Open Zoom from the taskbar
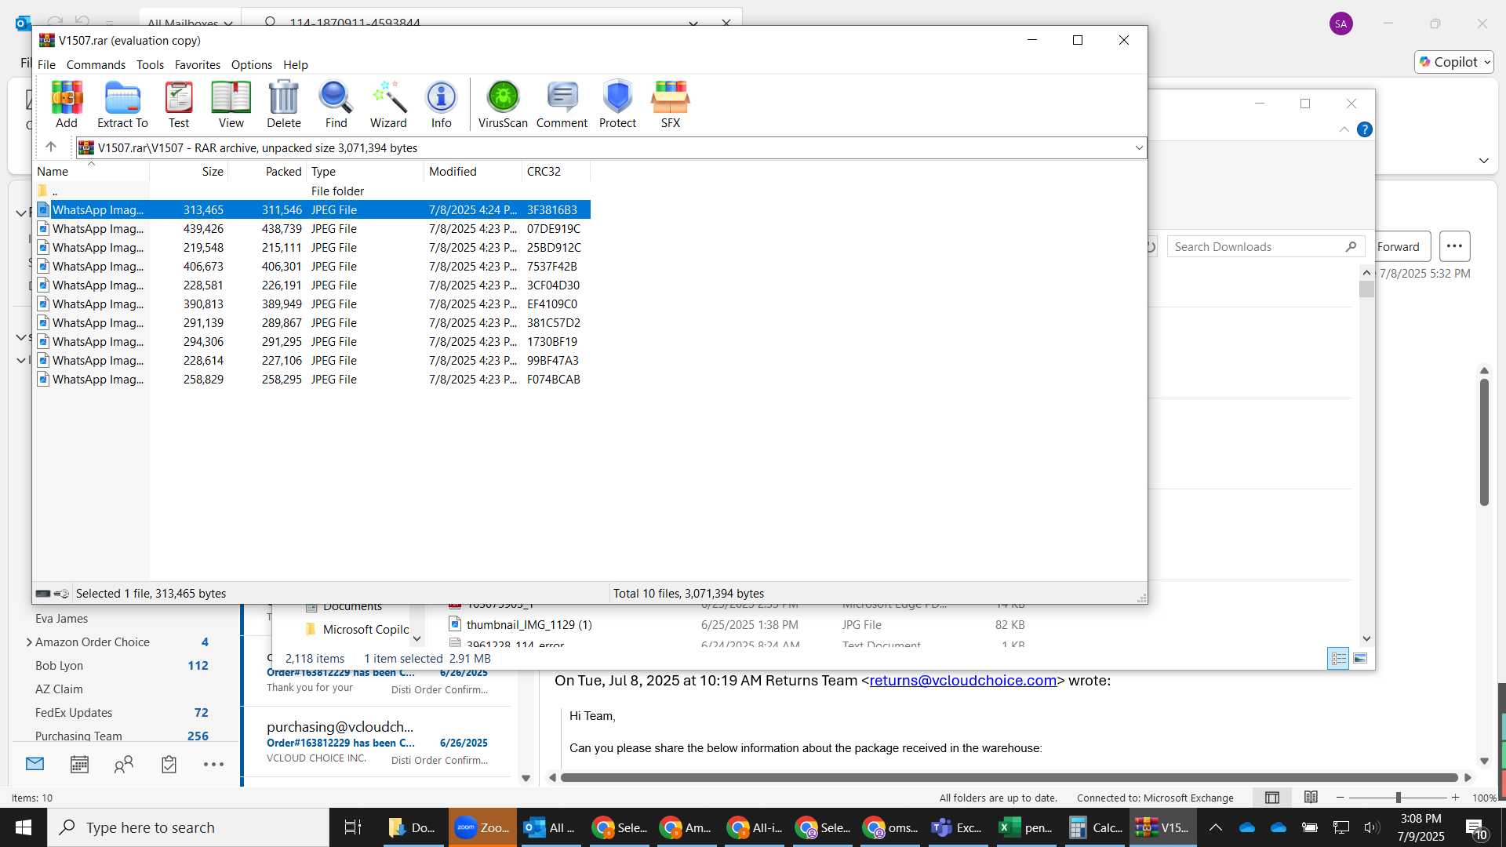The width and height of the screenshot is (1506, 847). click(482, 827)
